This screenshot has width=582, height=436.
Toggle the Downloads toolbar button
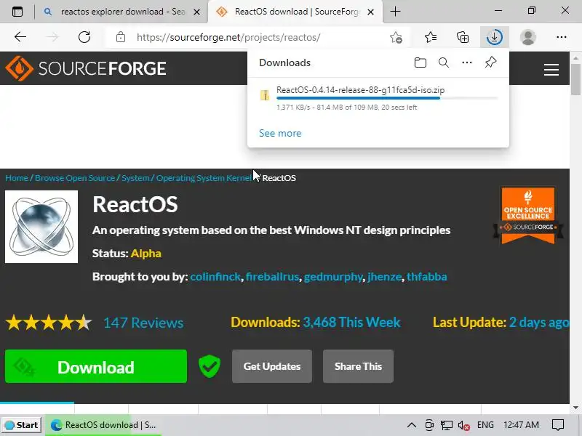pos(495,37)
